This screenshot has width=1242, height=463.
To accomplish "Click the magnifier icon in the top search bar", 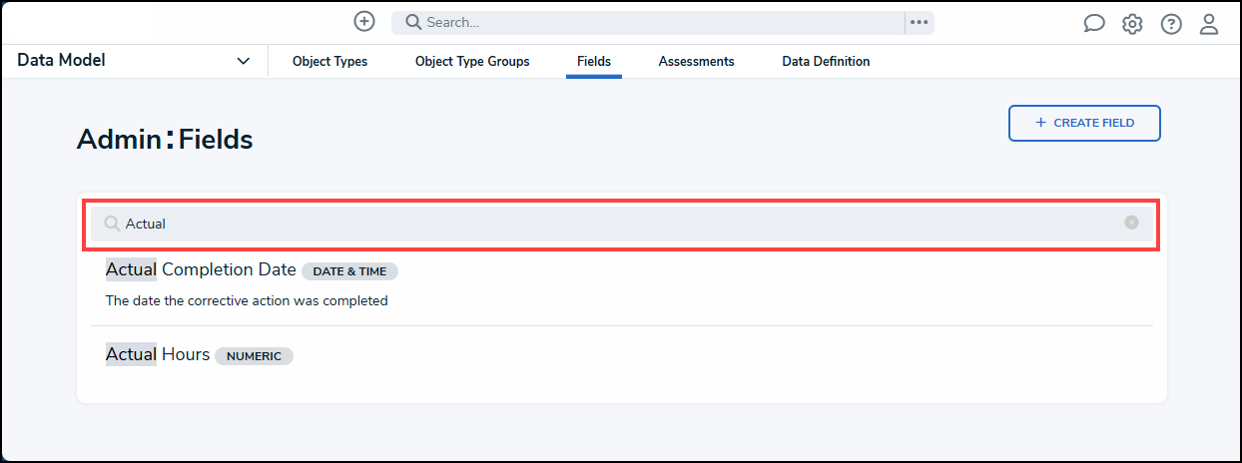I will pos(413,22).
